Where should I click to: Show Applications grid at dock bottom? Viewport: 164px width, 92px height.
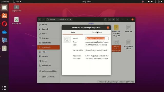tap(4, 88)
